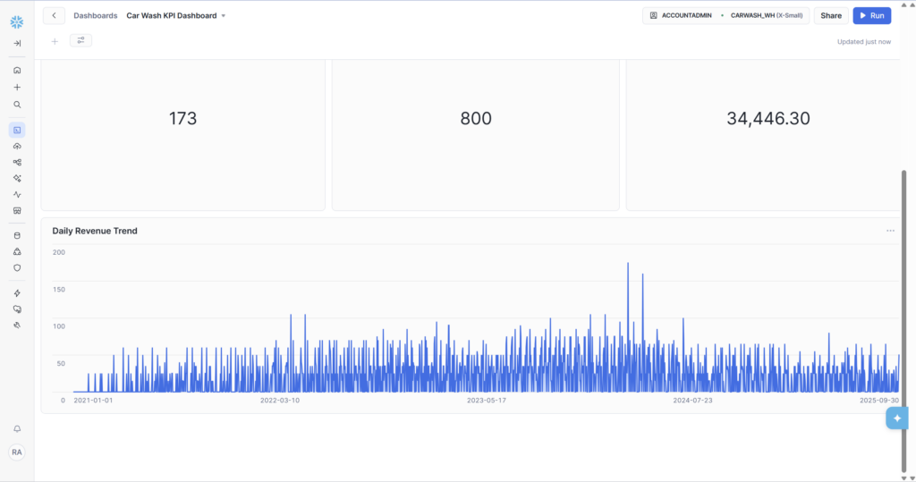Open the ACCOUNTADMIN role and warehouse selector
This screenshot has height=482, width=916.
[x=726, y=15]
